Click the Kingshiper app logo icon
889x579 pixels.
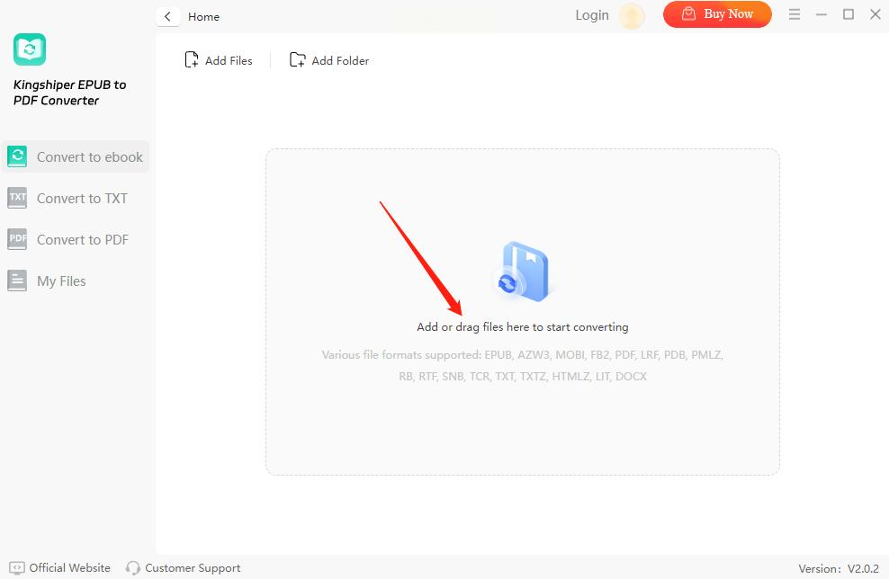pyautogui.click(x=30, y=49)
